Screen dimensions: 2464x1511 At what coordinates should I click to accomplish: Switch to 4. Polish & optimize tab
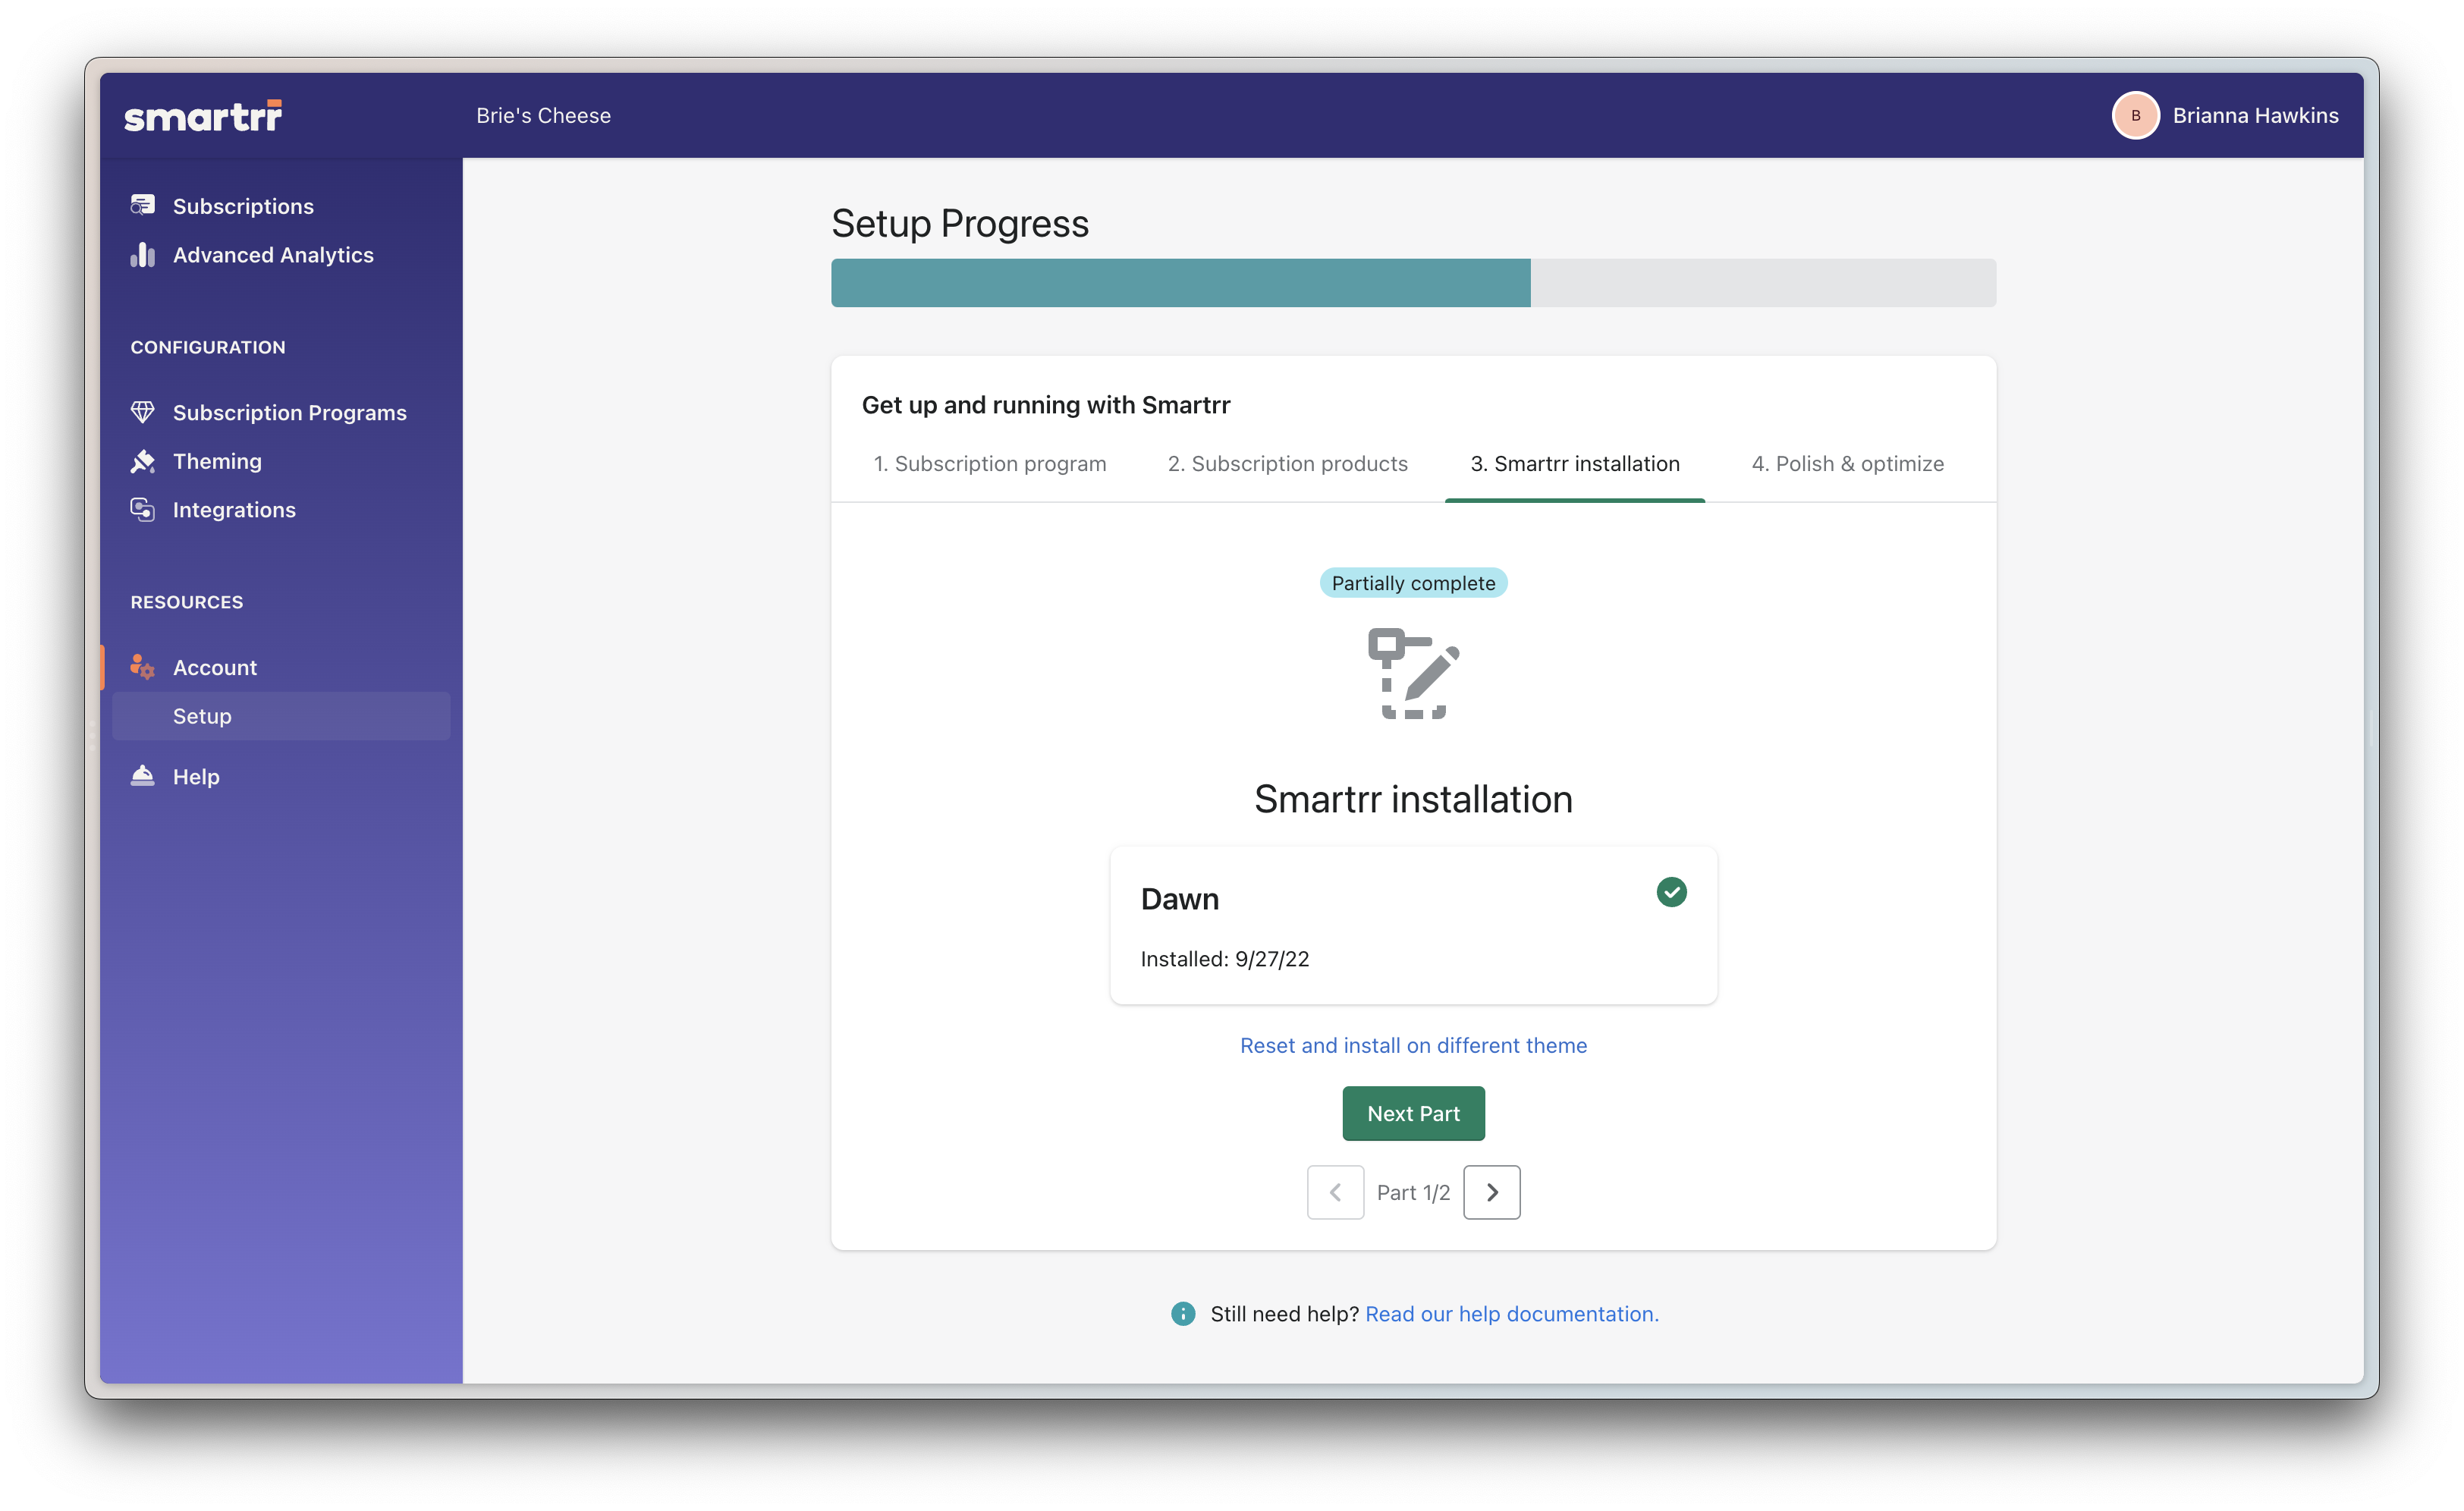pyautogui.click(x=1848, y=463)
